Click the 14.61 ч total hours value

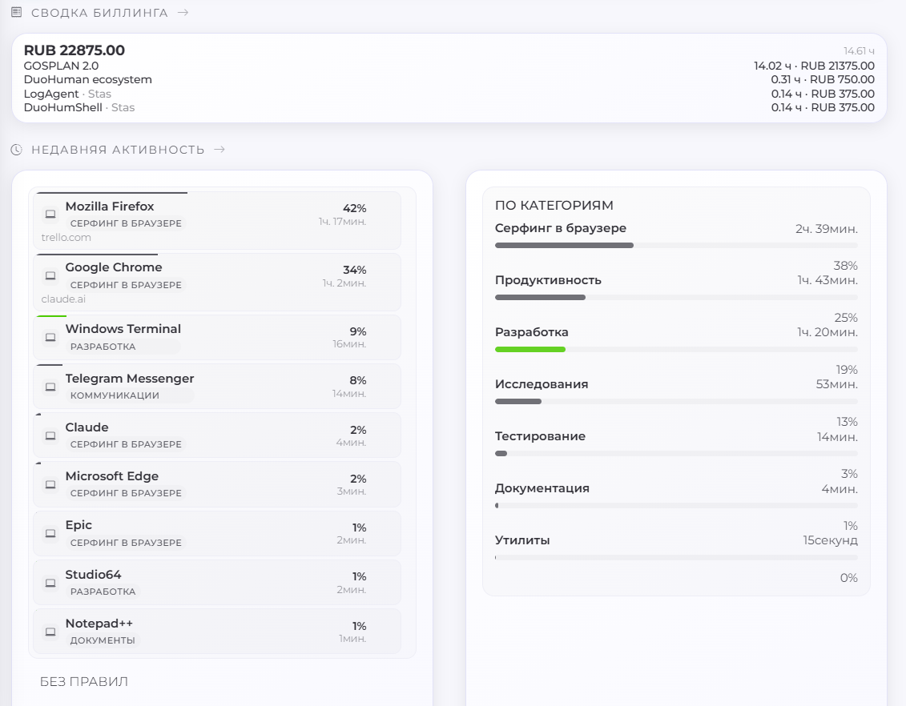coord(859,51)
